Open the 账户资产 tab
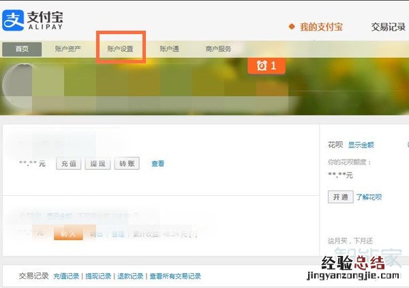The width and height of the screenshot is (409, 288). coord(67,49)
